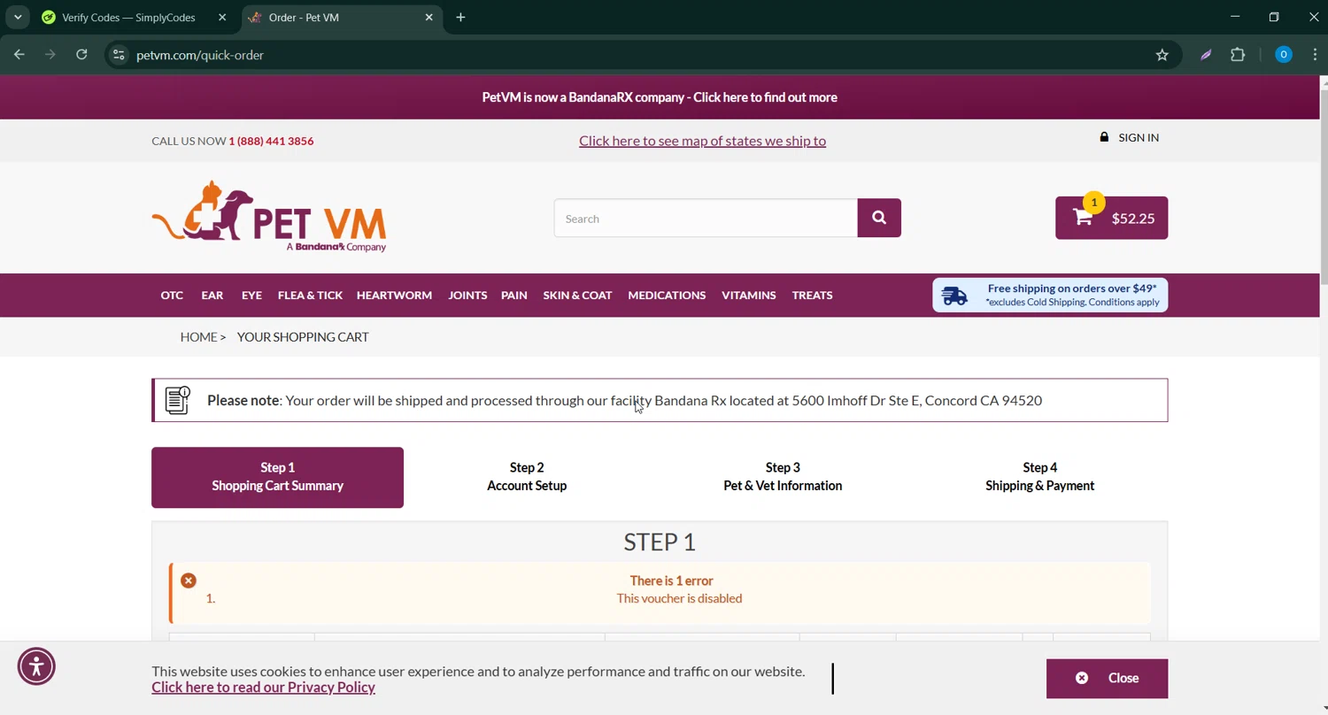Reload the page with refresh icon
Viewport: 1328px width, 715px height.
coord(81,55)
